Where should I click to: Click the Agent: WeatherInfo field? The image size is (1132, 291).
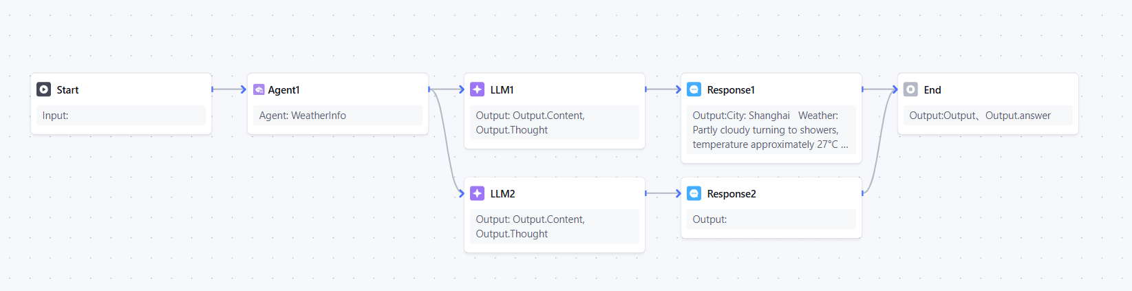[337, 116]
